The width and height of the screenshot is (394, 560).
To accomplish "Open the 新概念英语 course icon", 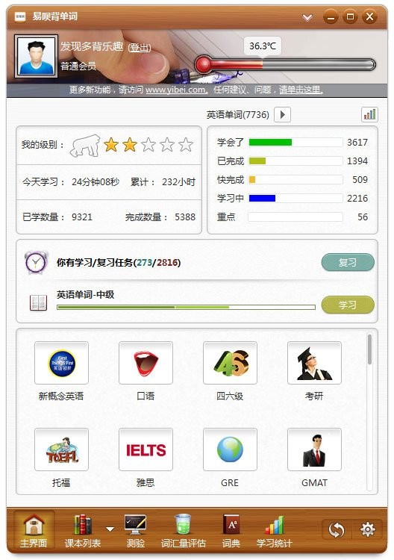I will pos(61,363).
